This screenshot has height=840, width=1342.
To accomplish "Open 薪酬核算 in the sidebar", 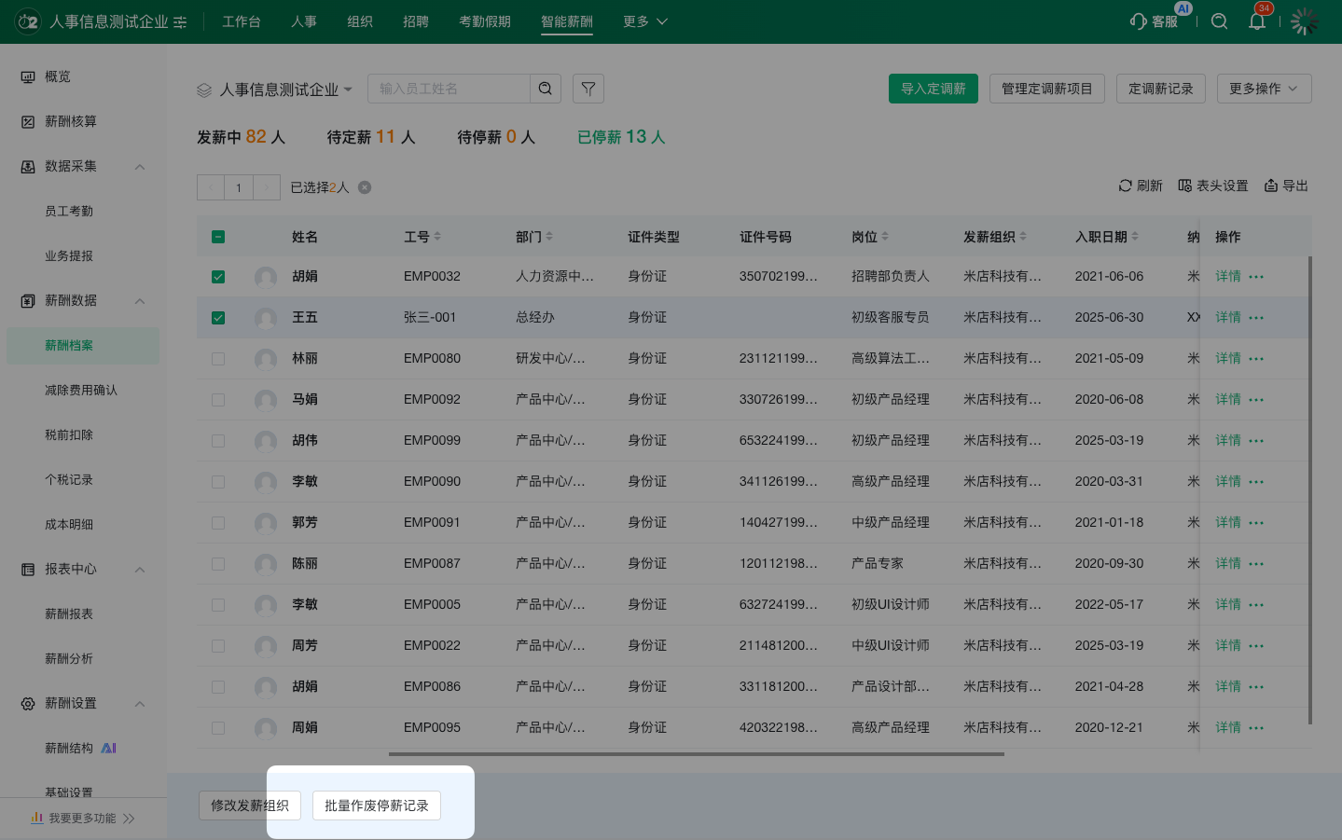I will tap(71, 122).
